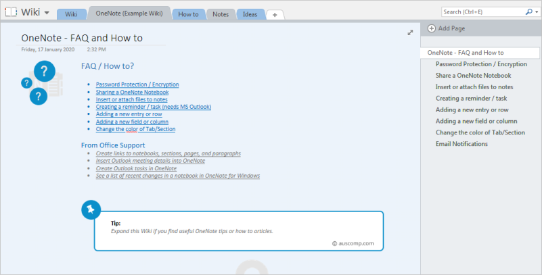
Task: Open subpage Adding a new entry or row
Action: 472,109
